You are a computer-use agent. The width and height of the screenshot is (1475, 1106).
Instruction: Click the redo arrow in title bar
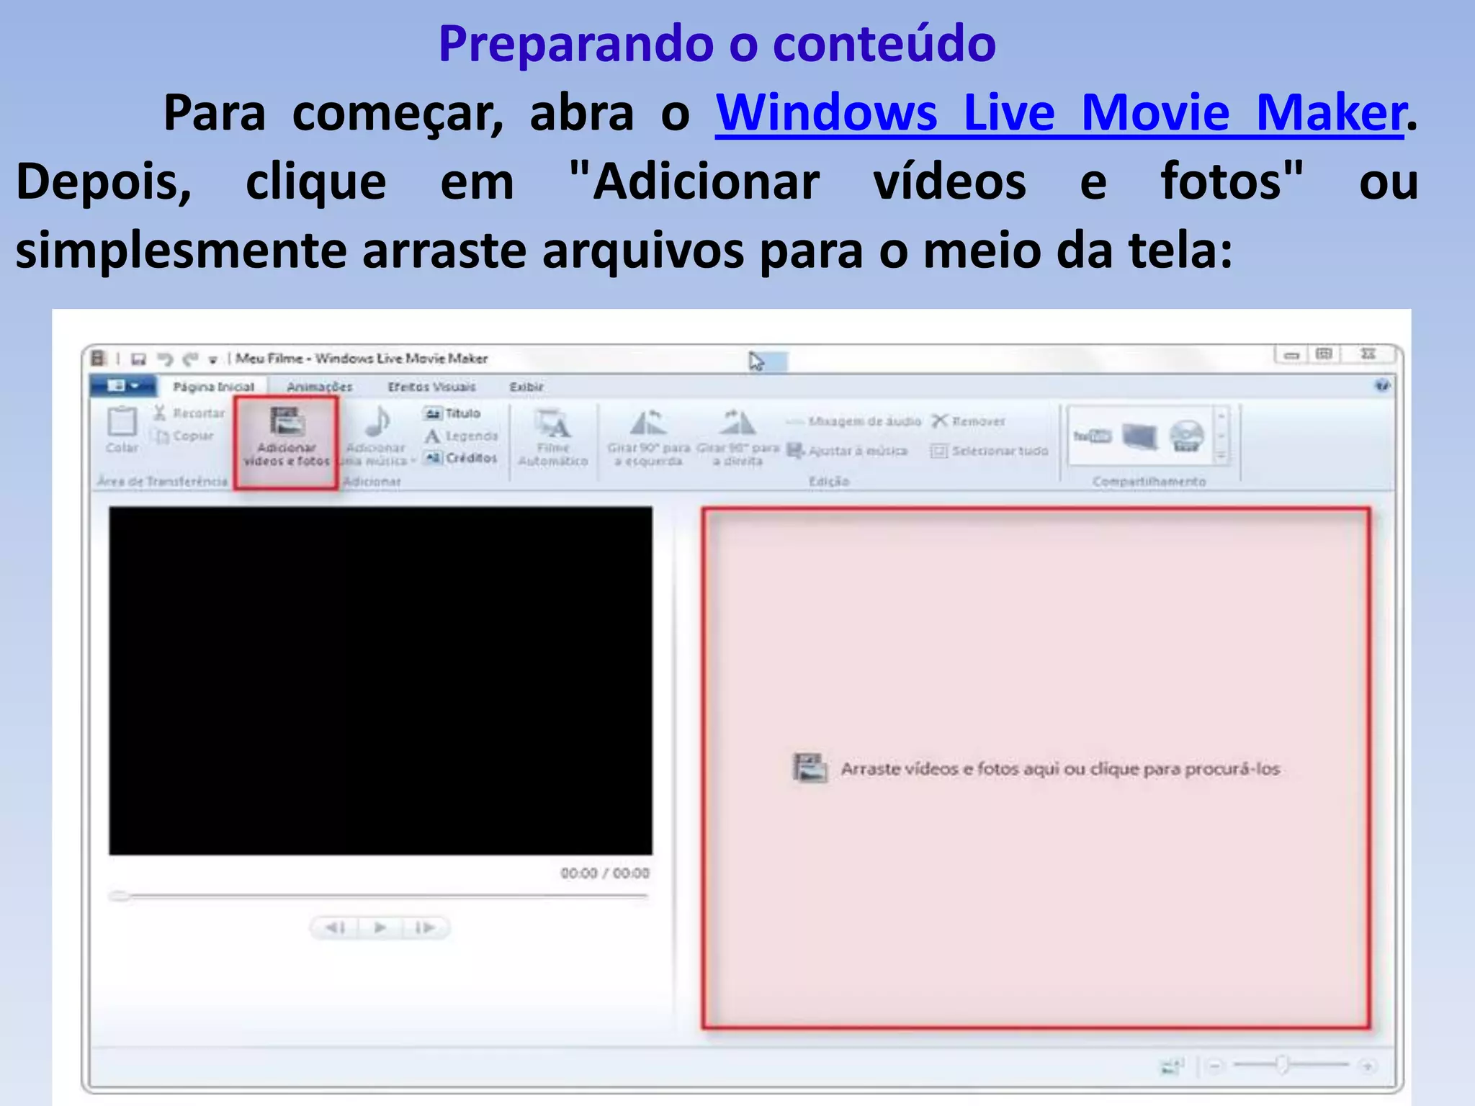[x=189, y=359]
